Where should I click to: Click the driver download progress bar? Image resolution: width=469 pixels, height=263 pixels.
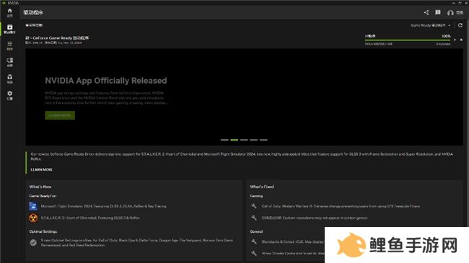click(408, 40)
